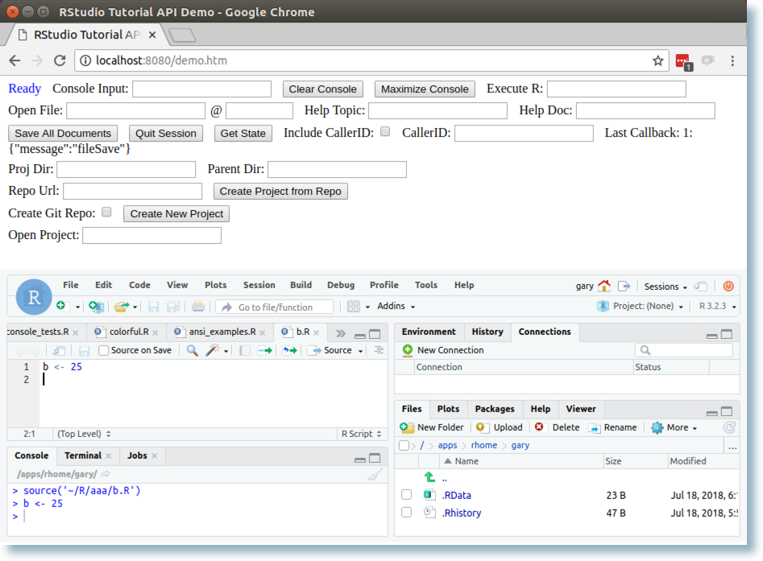Show hidden editor tabs with double chevron

[x=341, y=333]
